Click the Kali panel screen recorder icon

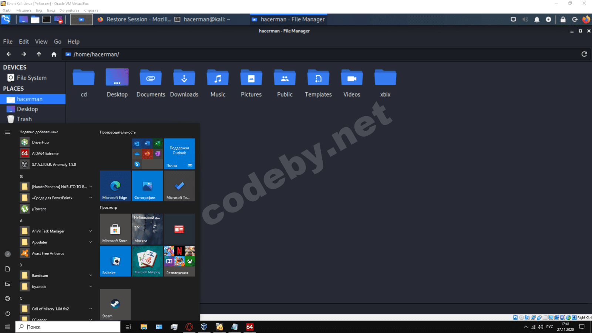tap(58, 20)
